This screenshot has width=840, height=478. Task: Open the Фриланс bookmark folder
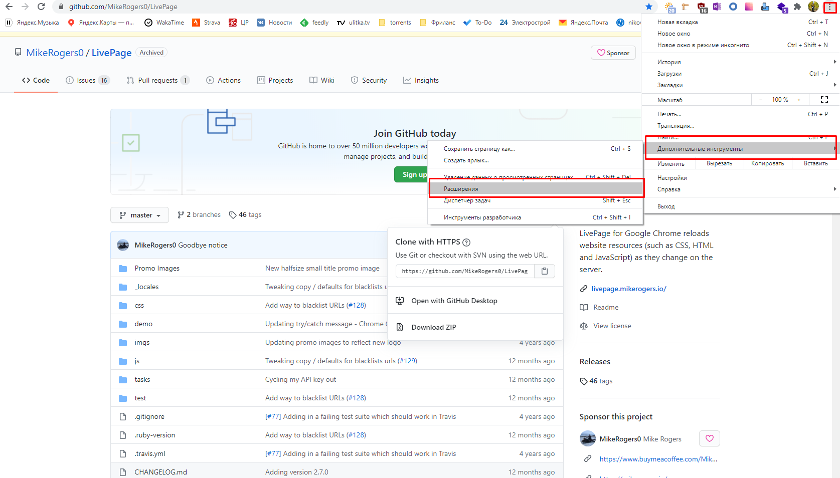437,23
